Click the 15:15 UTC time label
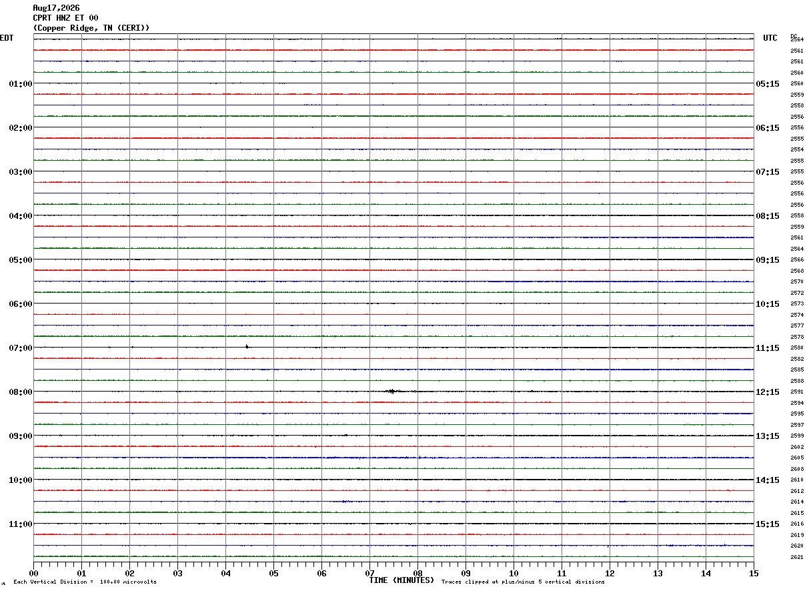The height and width of the screenshot is (591, 807). click(x=767, y=524)
